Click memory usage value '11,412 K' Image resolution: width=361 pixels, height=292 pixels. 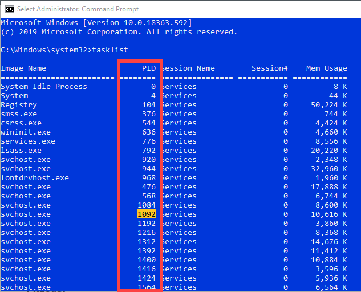tap(328, 251)
